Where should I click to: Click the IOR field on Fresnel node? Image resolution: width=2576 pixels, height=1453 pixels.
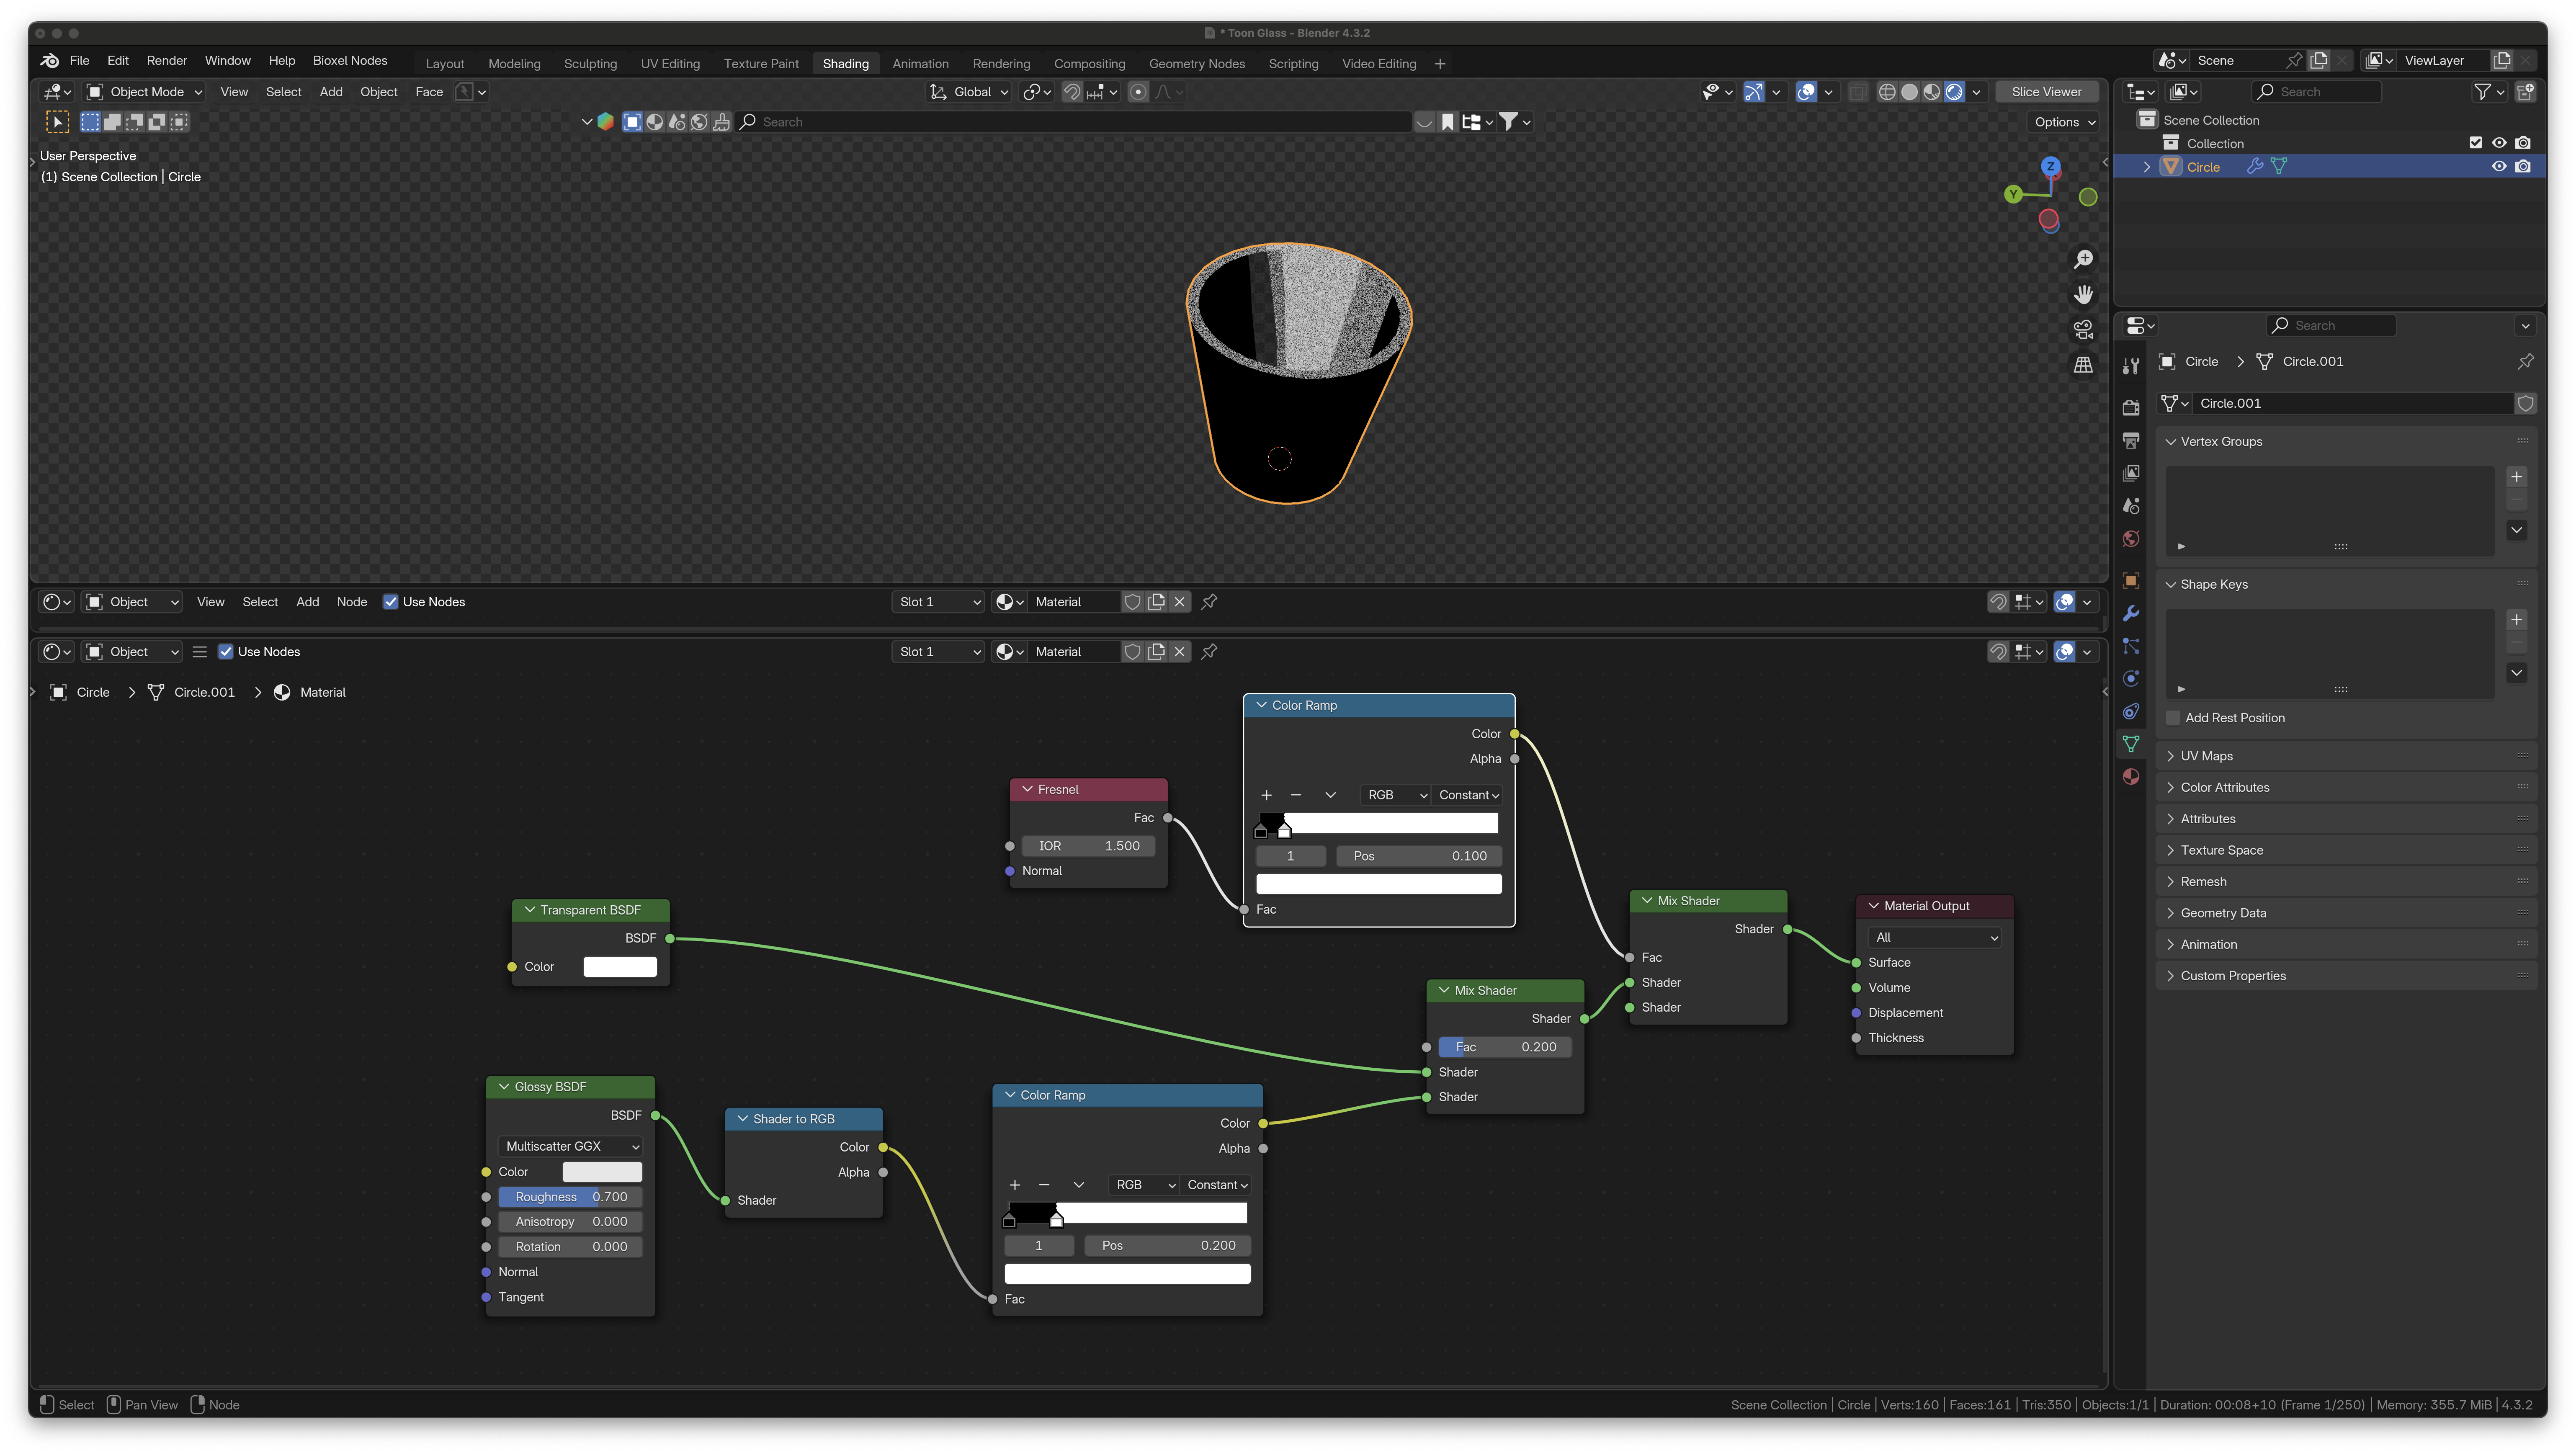tap(1088, 846)
